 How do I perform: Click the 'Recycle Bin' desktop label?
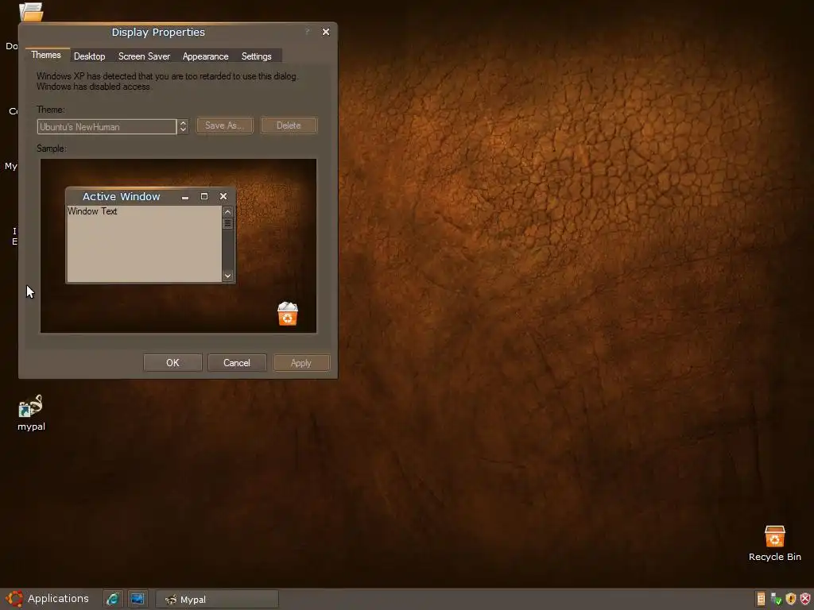pos(774,557)
